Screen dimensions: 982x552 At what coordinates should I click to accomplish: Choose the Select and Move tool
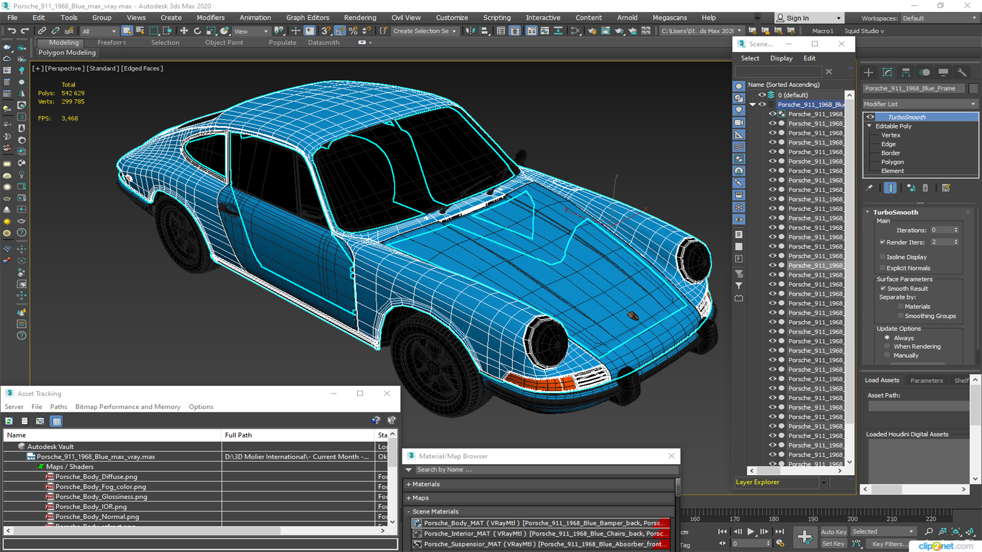tap(184, 31)
